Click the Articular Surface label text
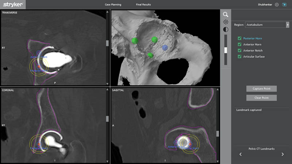 254,56
